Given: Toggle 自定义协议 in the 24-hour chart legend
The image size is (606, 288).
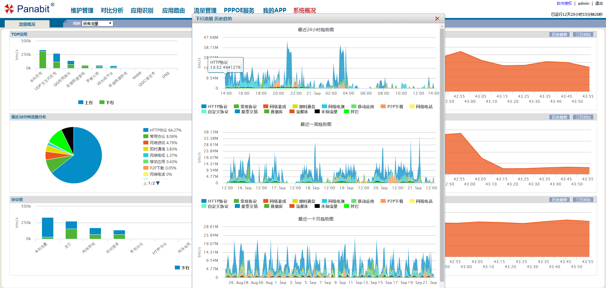Looking at the screenshot, I should tap(215, 112).
